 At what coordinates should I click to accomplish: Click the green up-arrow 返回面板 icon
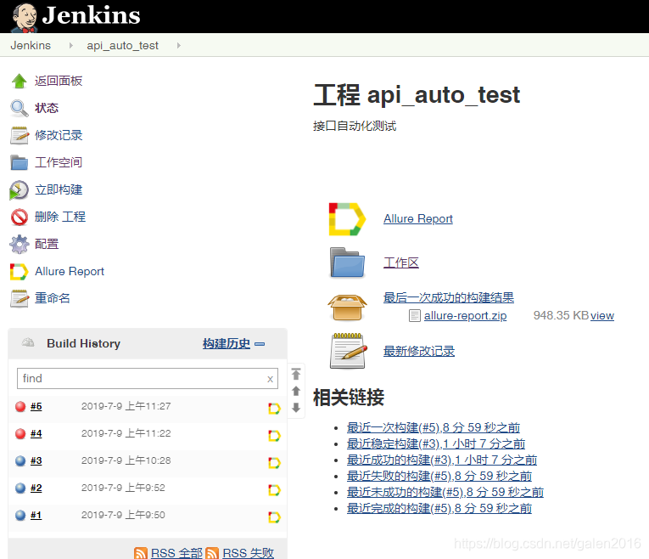[x=19, y=82]
